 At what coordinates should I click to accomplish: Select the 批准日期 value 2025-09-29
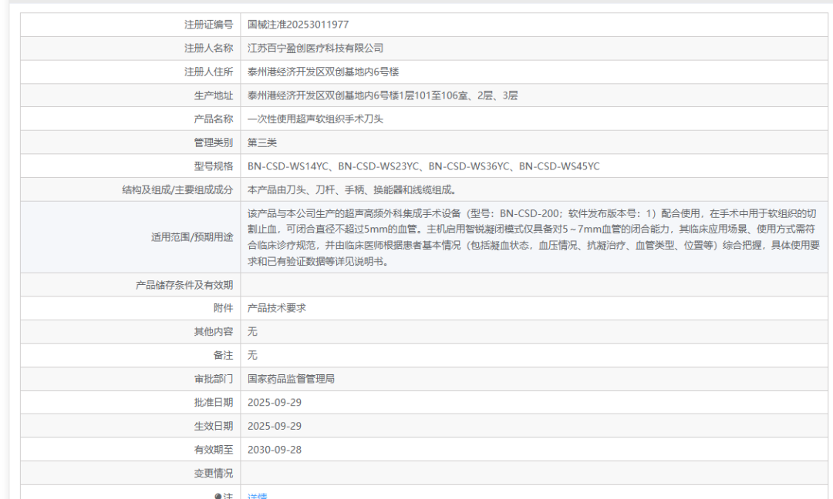(274, 403)
